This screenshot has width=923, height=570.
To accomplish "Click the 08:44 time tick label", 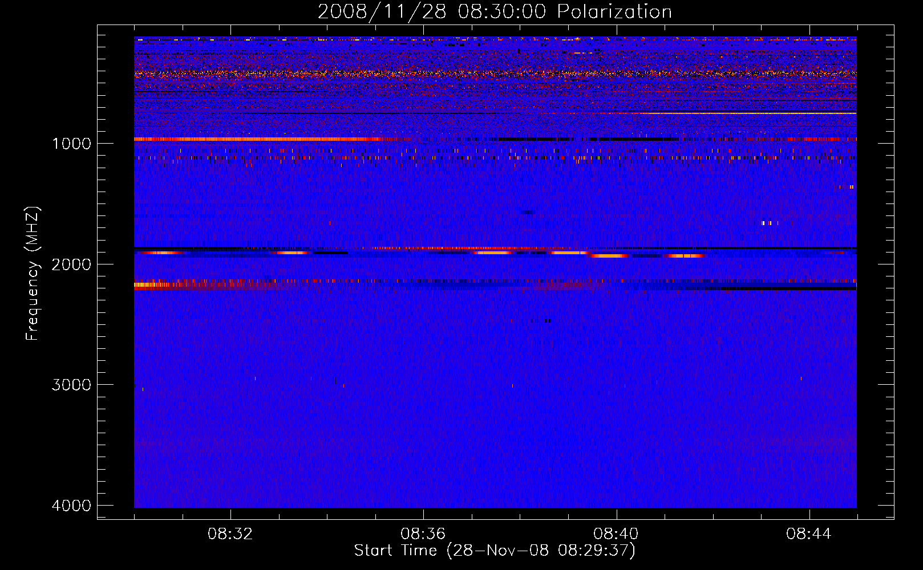I will pos(809,534).
